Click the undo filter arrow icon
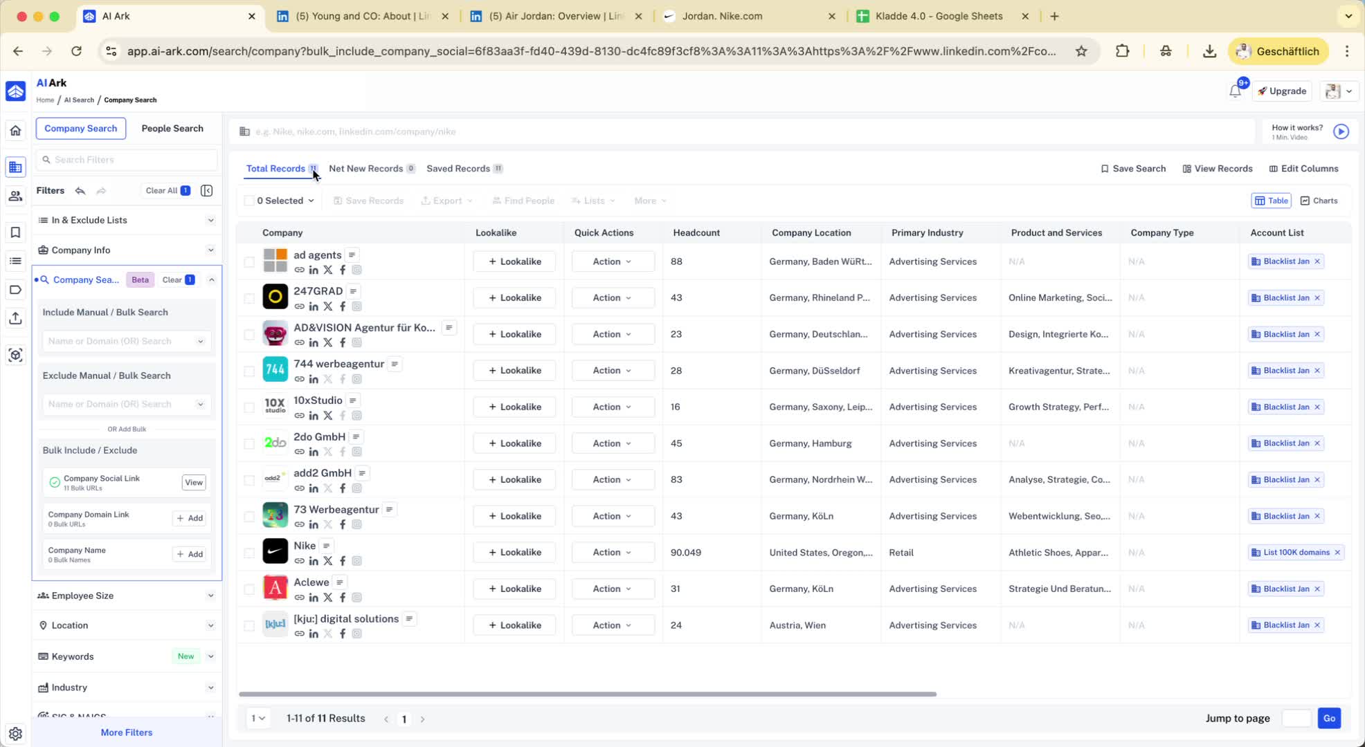Image resolution: width=1365 pixels, height=747 pixels. click(80, 190)
